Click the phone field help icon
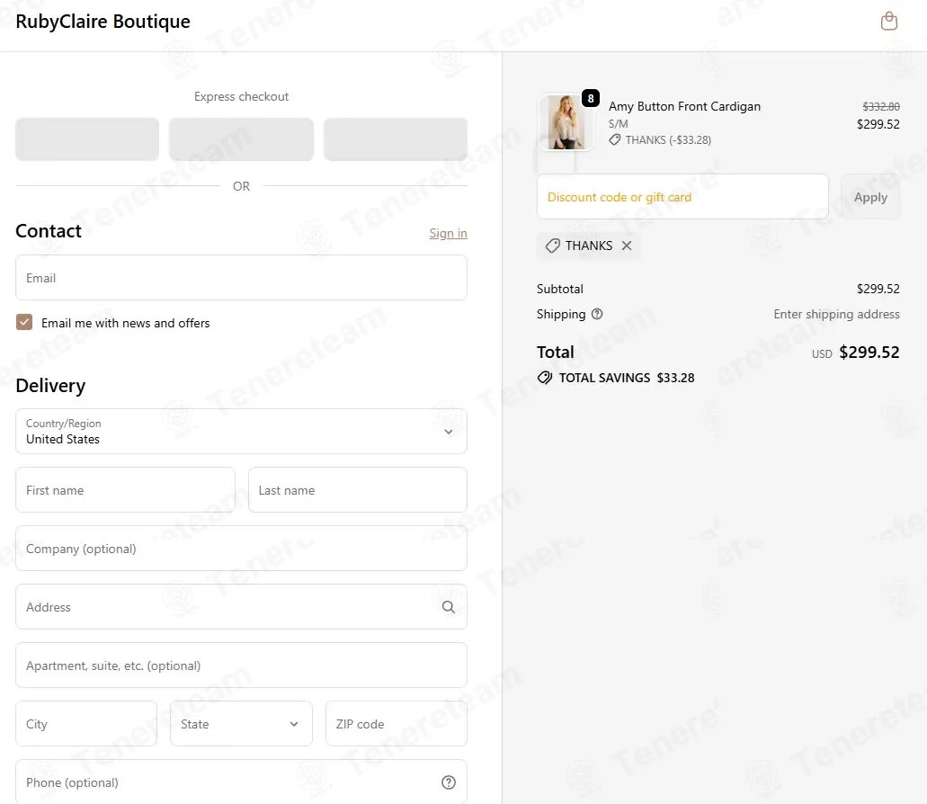927x804 pixels. tap(448, 782)
